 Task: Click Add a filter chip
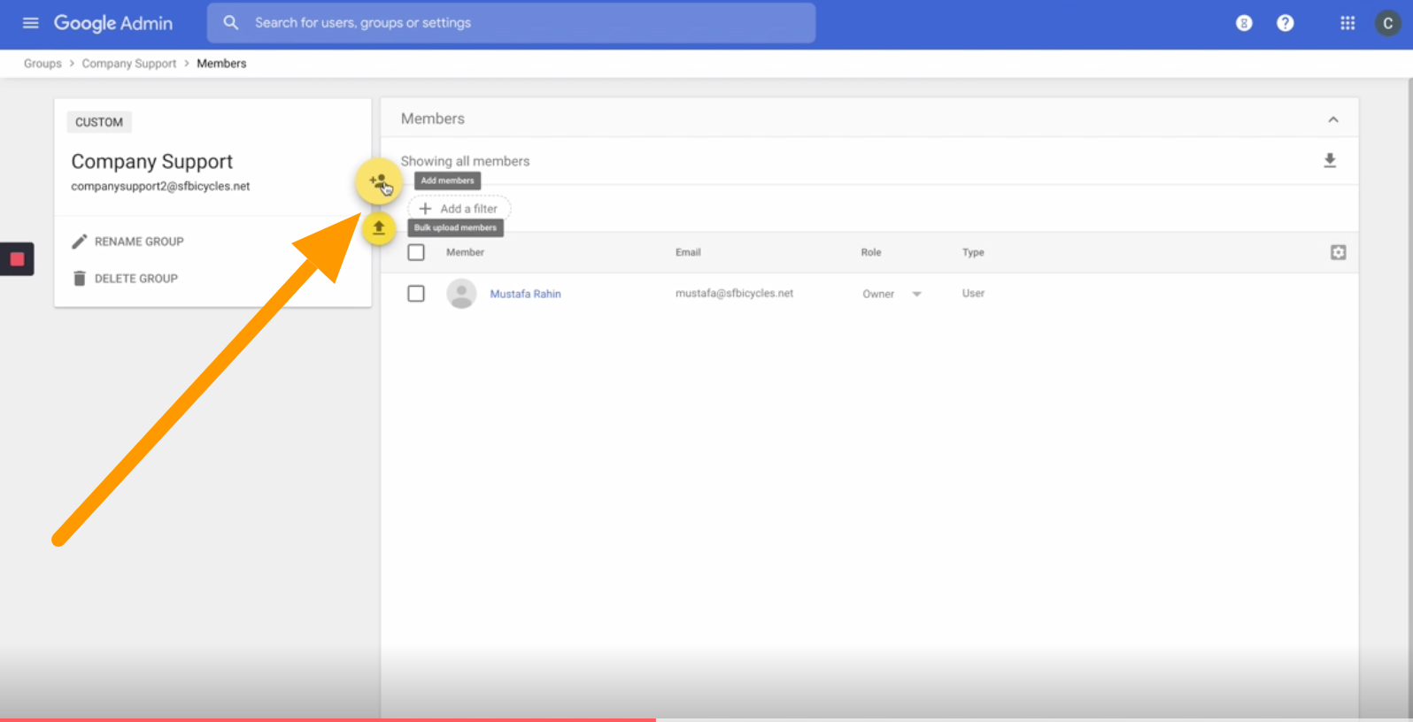point(459,209)
